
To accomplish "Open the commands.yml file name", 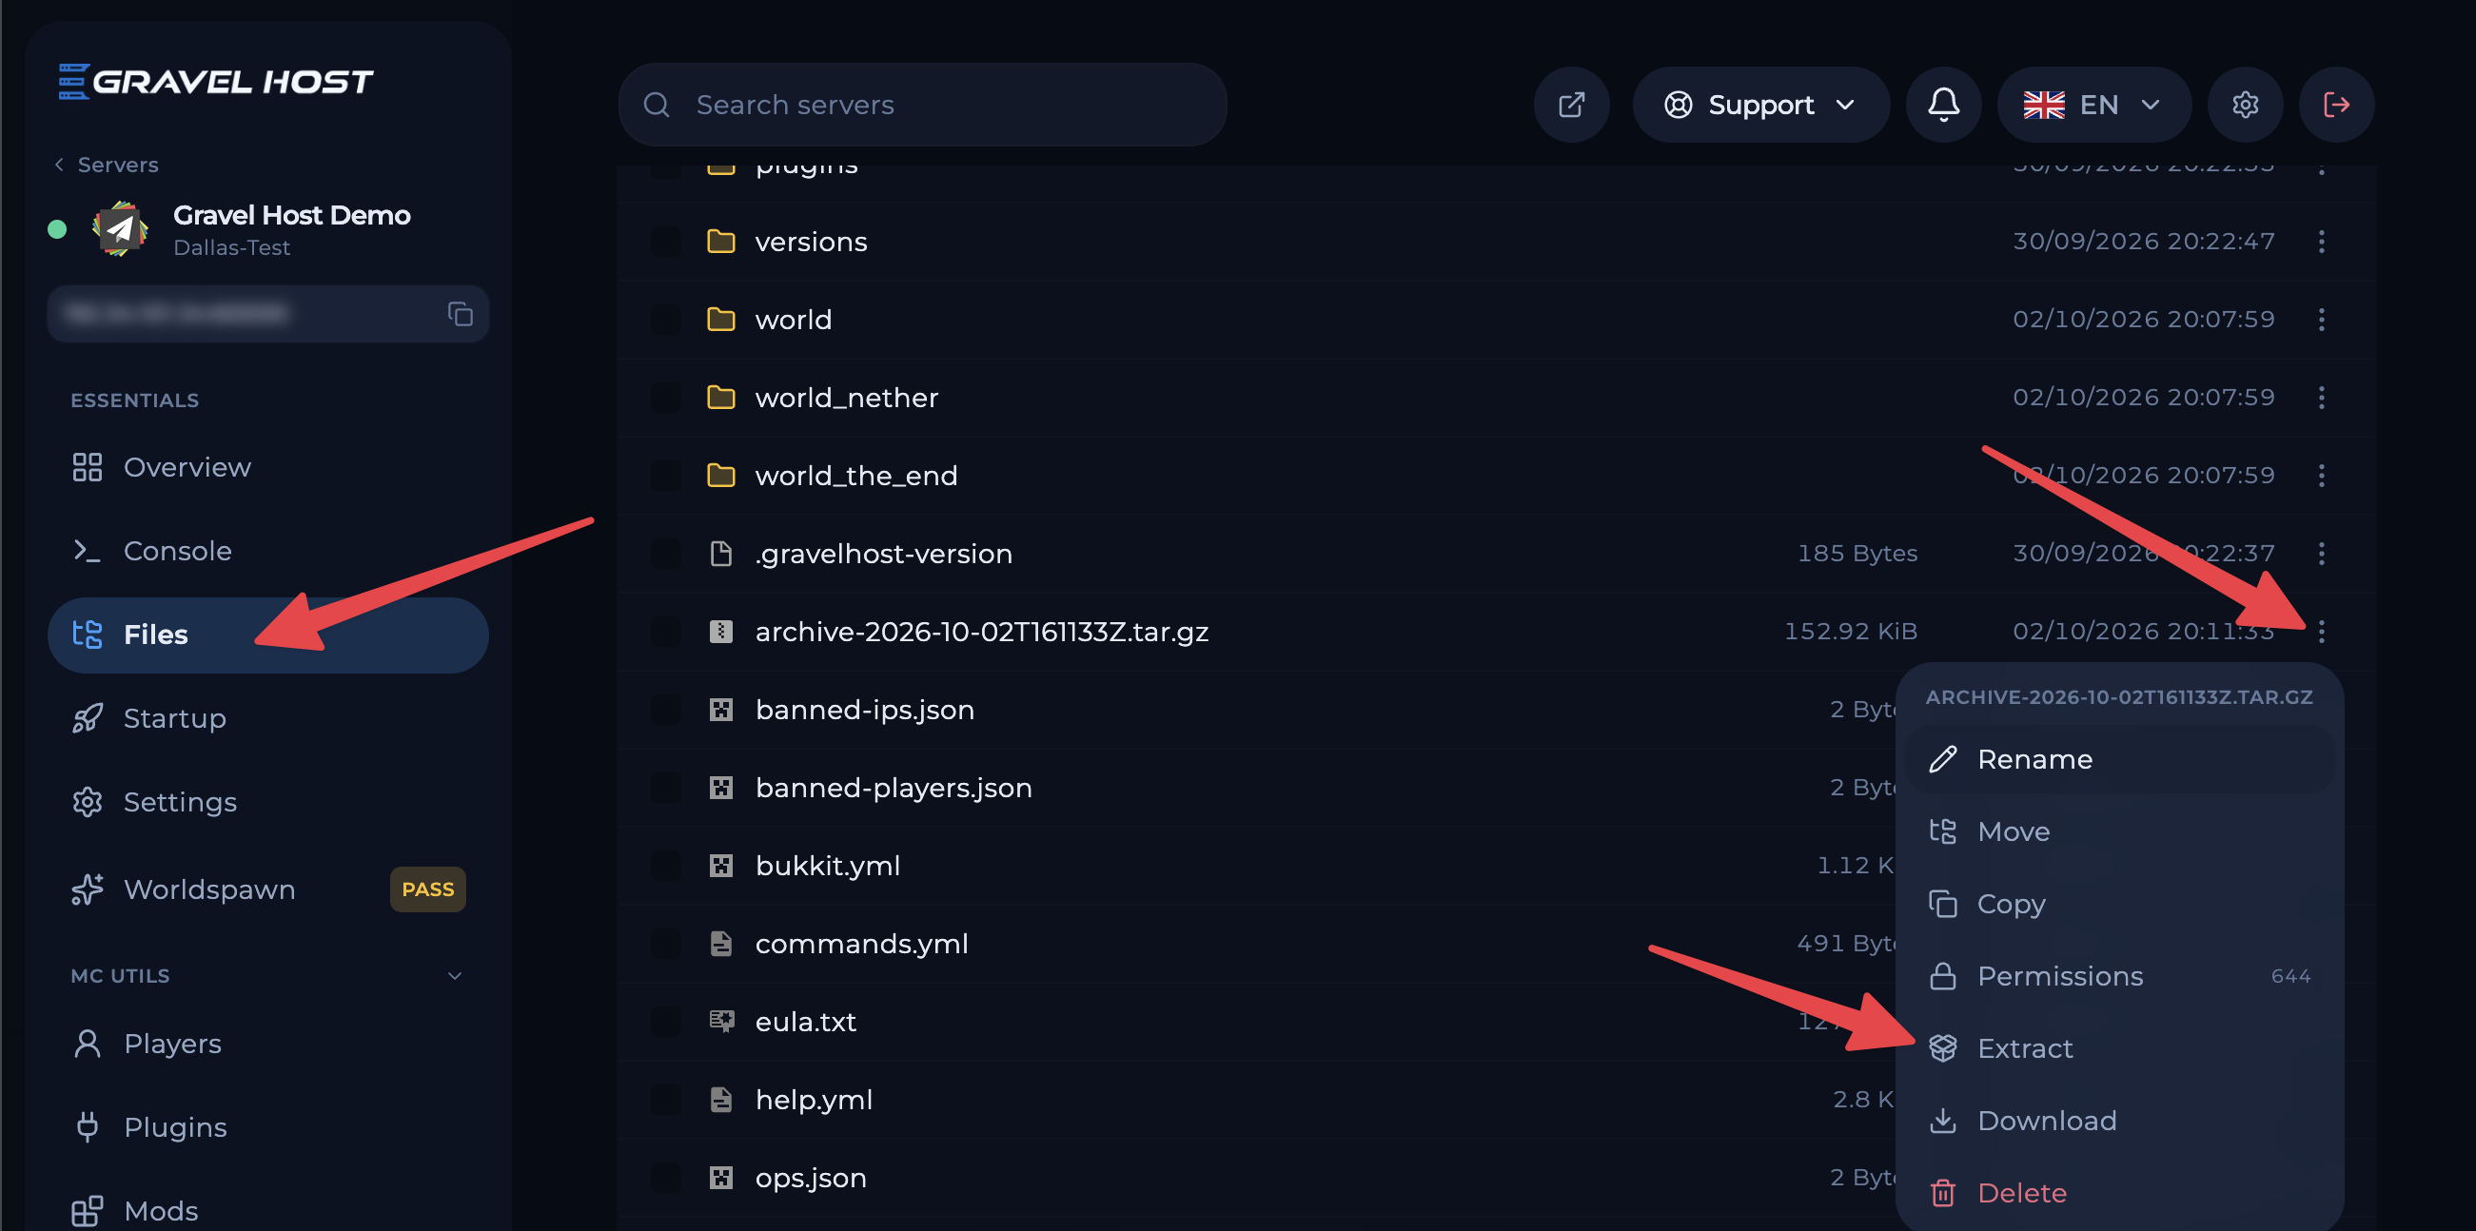I will coord(861,944).
